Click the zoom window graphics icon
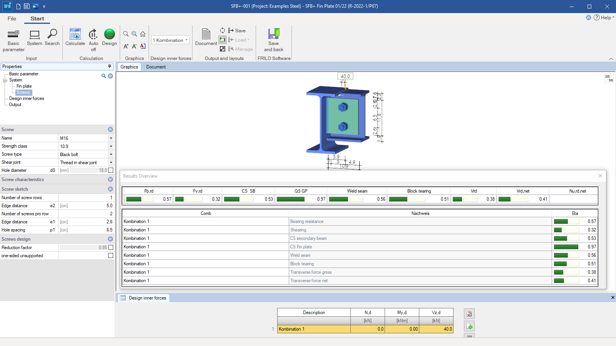The width and height of the screenshot is (616, 346). (134, 34)
